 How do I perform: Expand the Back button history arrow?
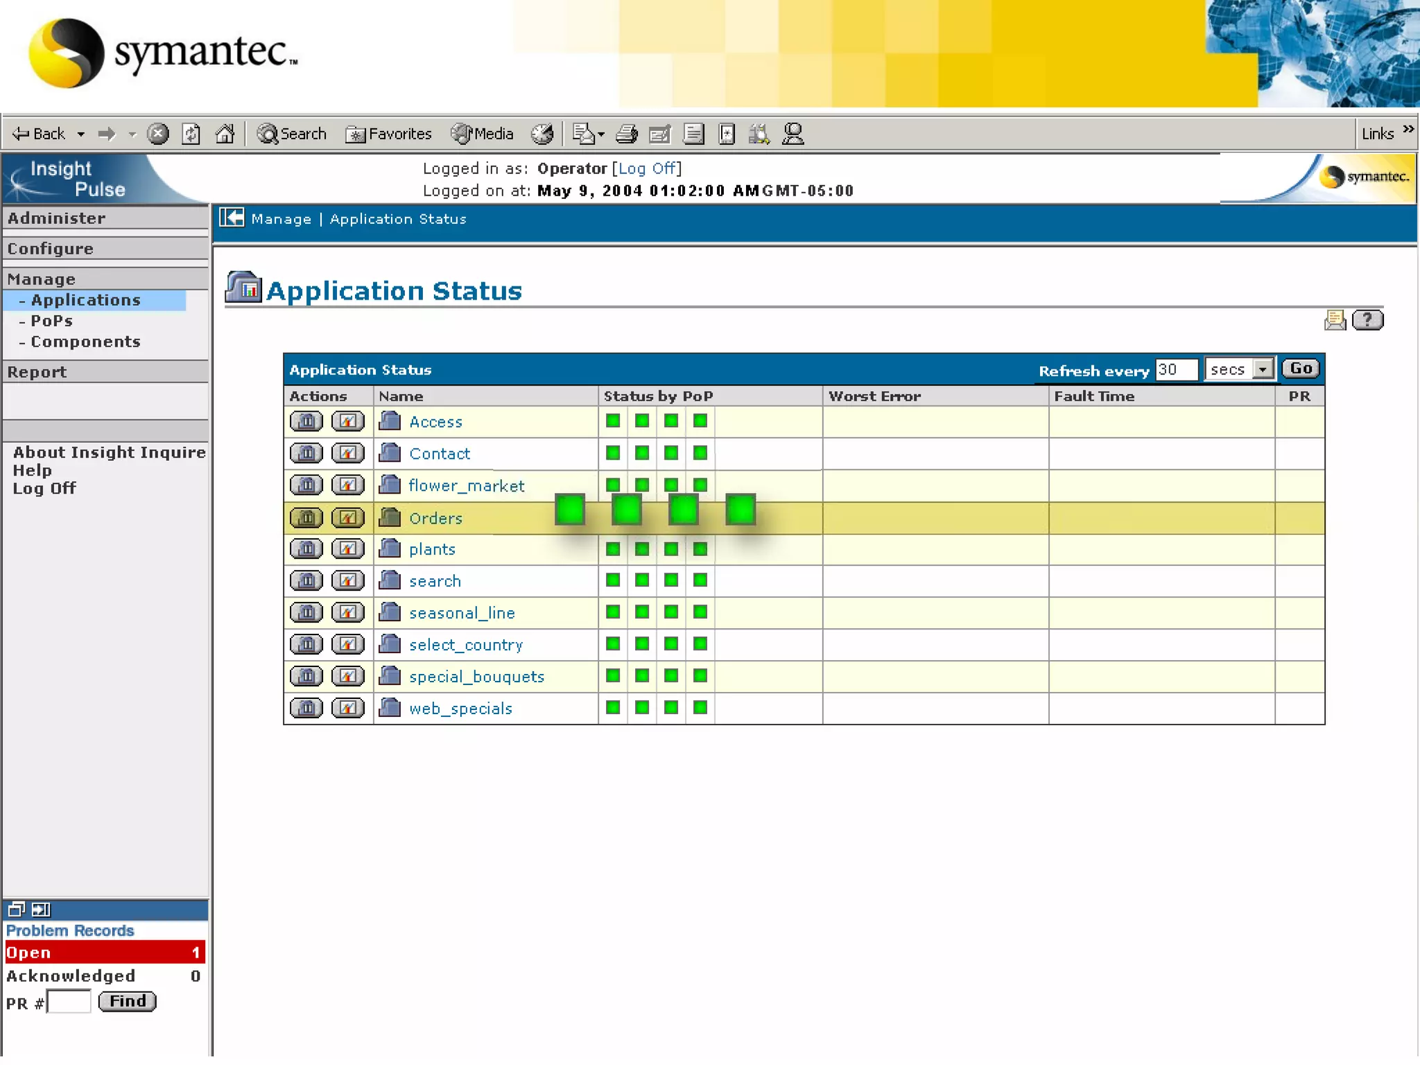(x=81, y=134)
